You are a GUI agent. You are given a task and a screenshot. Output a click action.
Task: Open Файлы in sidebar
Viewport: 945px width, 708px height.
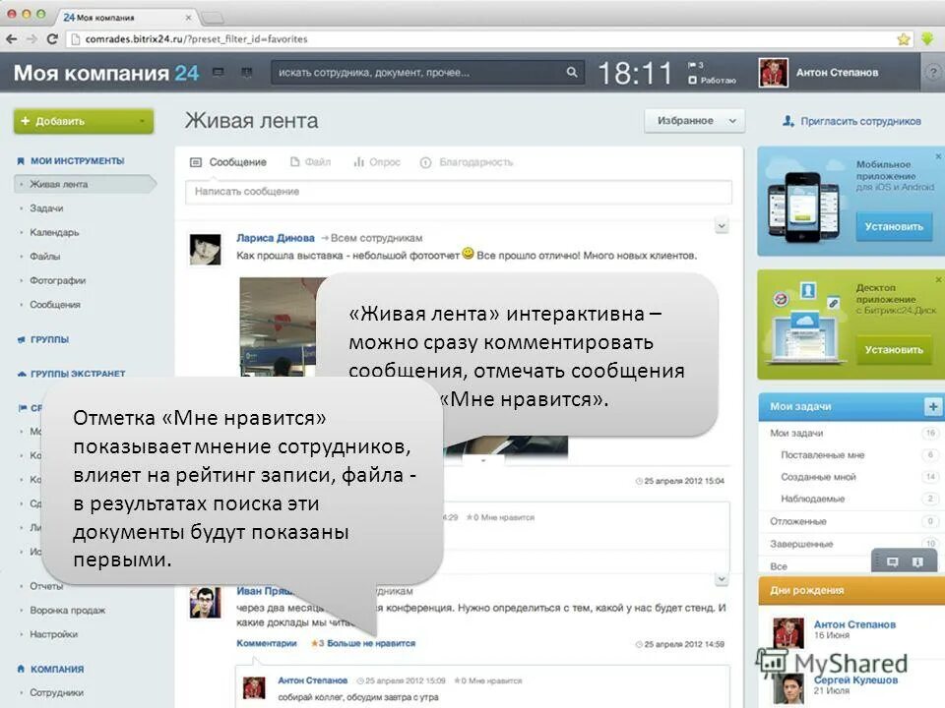tap(45, 257)
